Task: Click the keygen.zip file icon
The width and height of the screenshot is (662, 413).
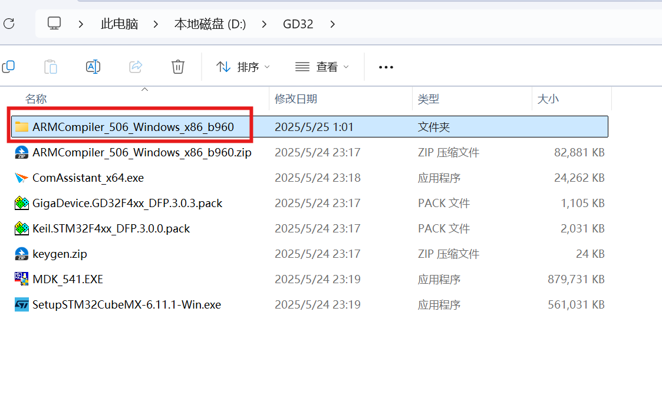Action: pos(22,254)
